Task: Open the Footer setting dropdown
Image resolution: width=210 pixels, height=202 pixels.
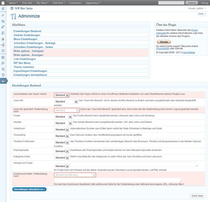Action: (63, 117)
